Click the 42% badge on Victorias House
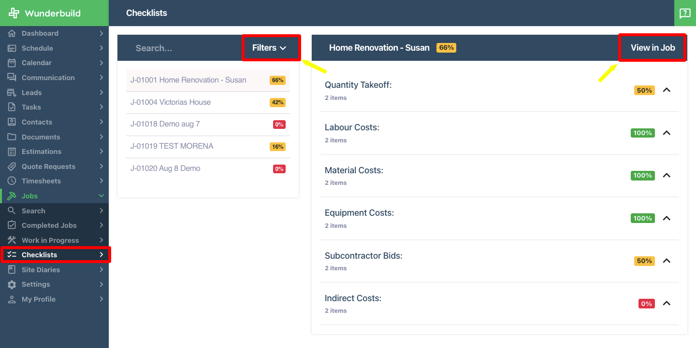Viewport: 696px width, 348px height. coord(277,102)
